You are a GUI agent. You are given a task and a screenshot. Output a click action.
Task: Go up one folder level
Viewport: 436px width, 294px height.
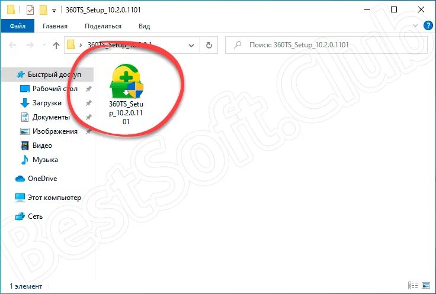click(x=56, y=45)
